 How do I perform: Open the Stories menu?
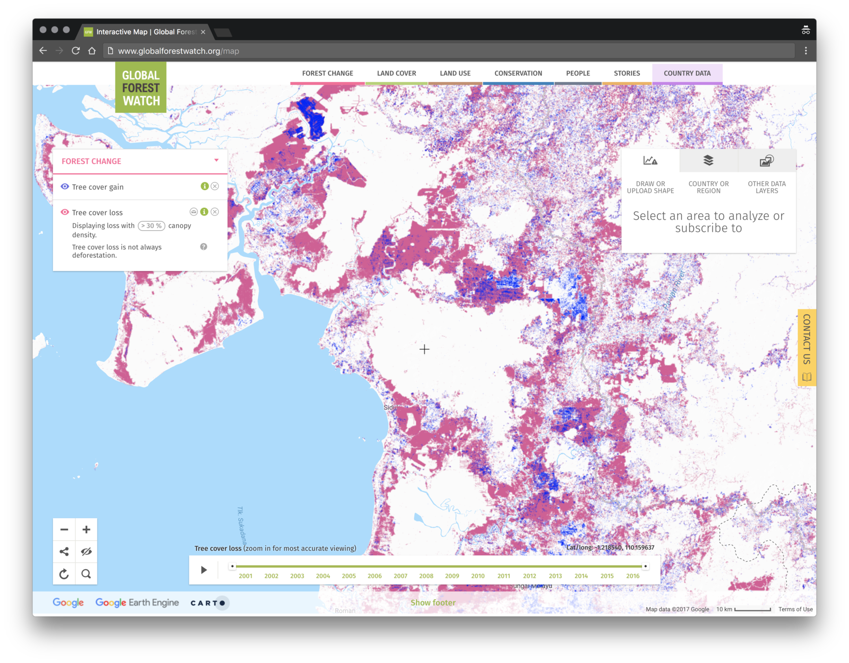tap(626, 73)
